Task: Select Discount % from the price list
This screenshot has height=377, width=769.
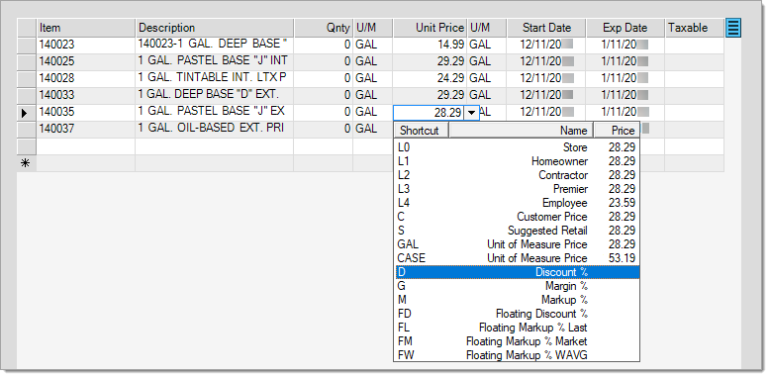Action: [517, 272]
